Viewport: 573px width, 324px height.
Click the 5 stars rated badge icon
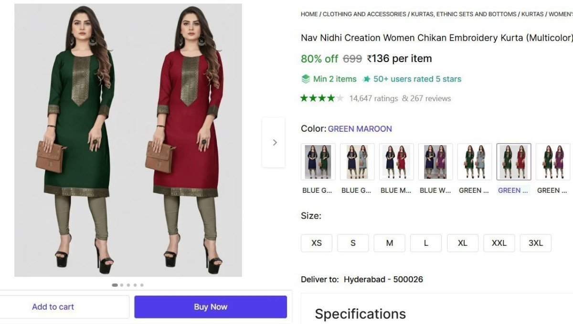[366, 79]
